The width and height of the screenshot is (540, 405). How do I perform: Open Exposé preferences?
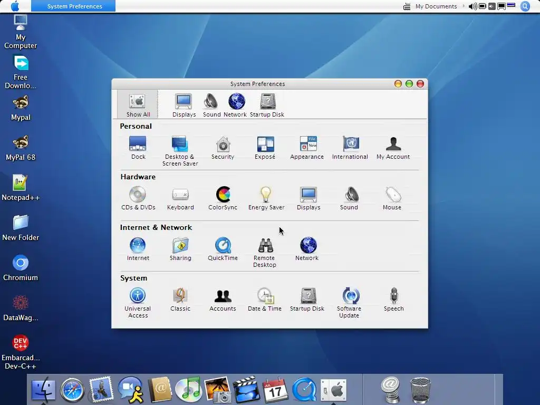pyautogui.click(x=265, y=148)
